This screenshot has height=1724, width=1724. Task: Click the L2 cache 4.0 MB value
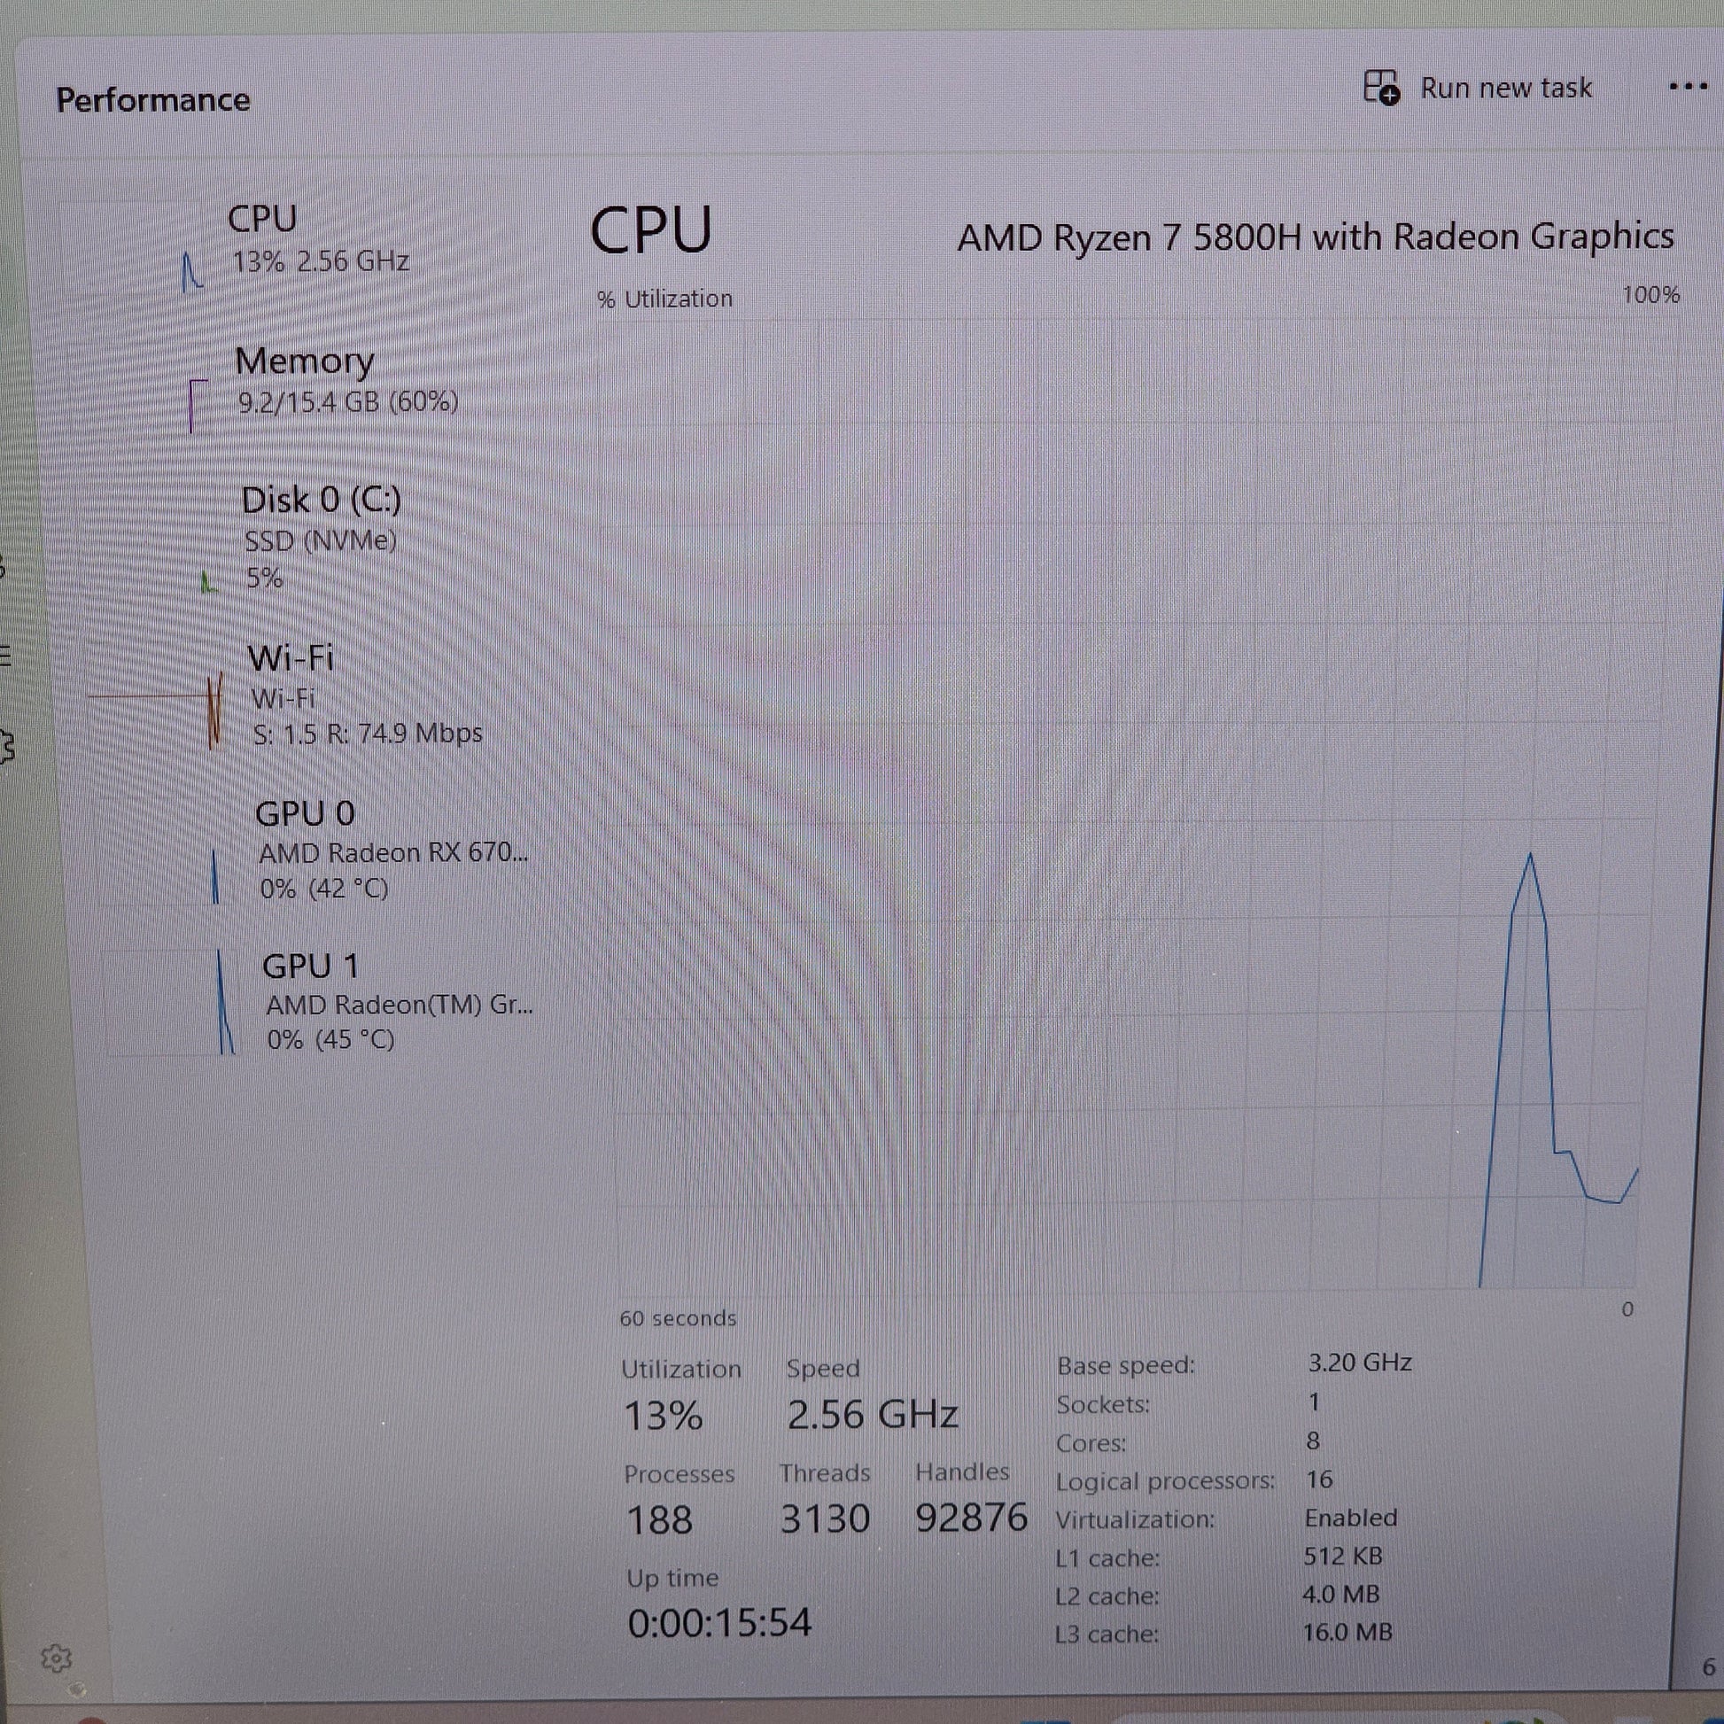pos(1341,1595)
